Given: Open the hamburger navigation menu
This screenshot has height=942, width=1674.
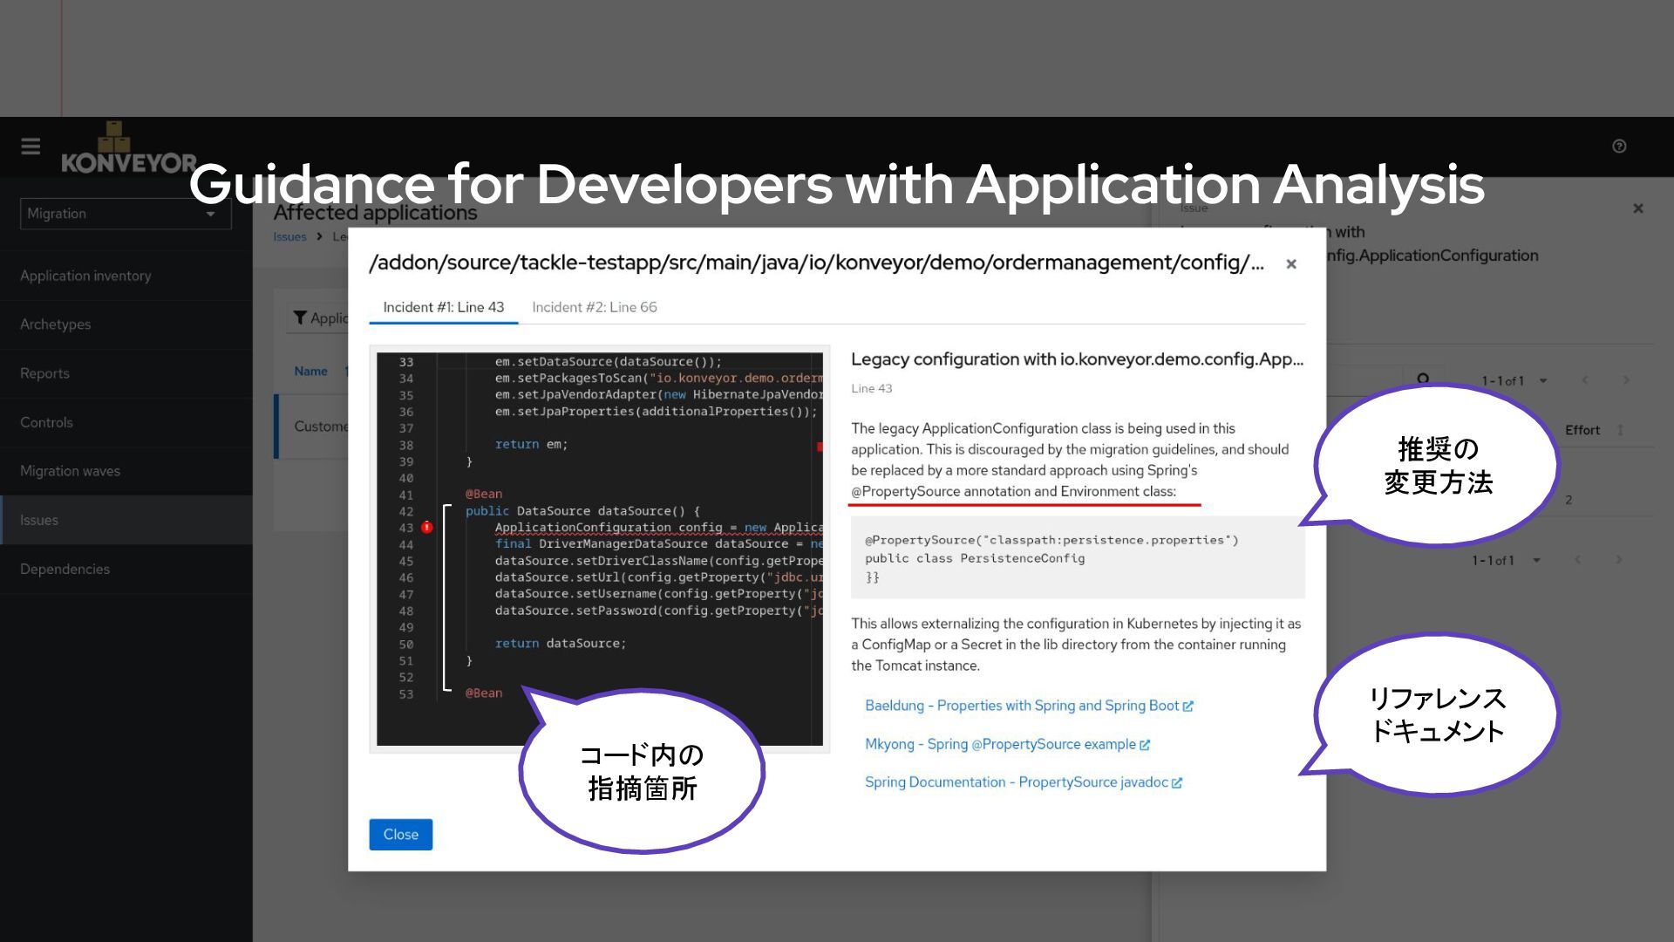Looking at the screenshot, I should [31, 147].
